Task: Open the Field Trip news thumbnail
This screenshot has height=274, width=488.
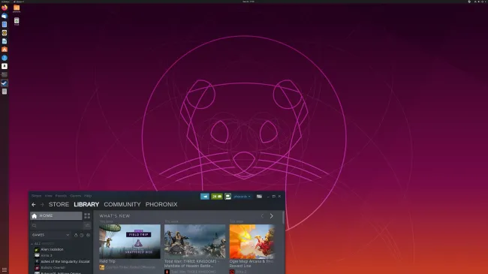Action: coord(130,242)
